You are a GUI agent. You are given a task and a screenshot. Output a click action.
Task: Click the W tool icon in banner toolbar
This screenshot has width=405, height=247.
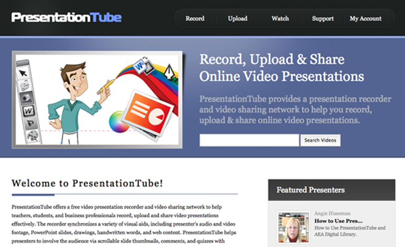[x=28, y=111]
